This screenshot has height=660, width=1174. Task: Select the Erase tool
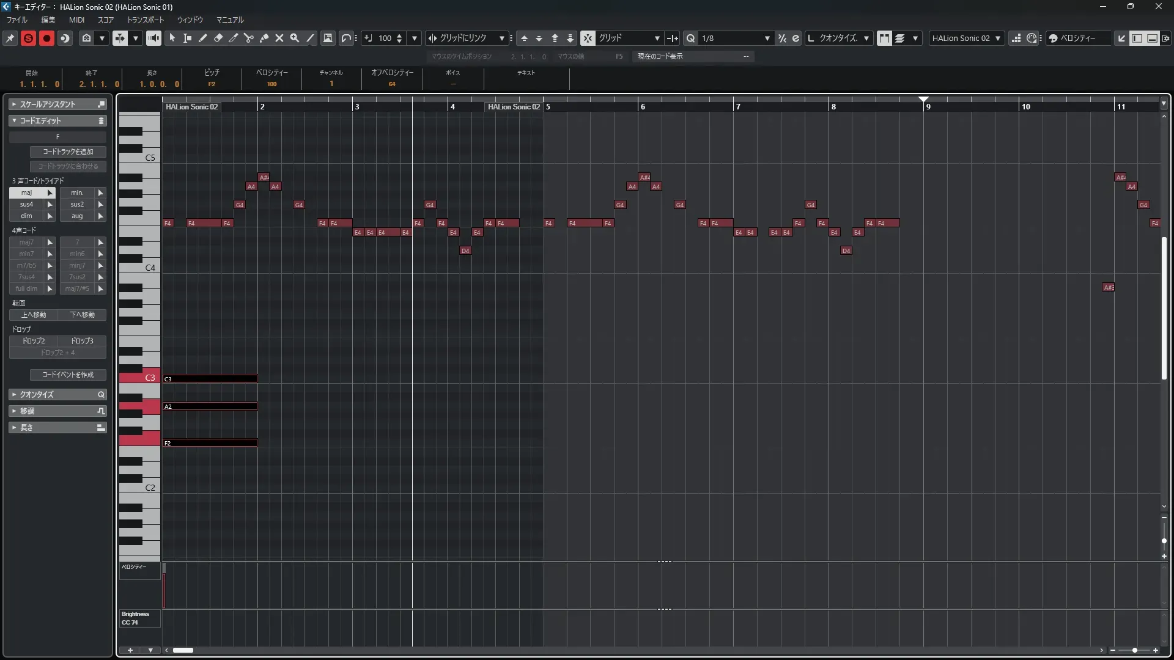click(218, 38)
